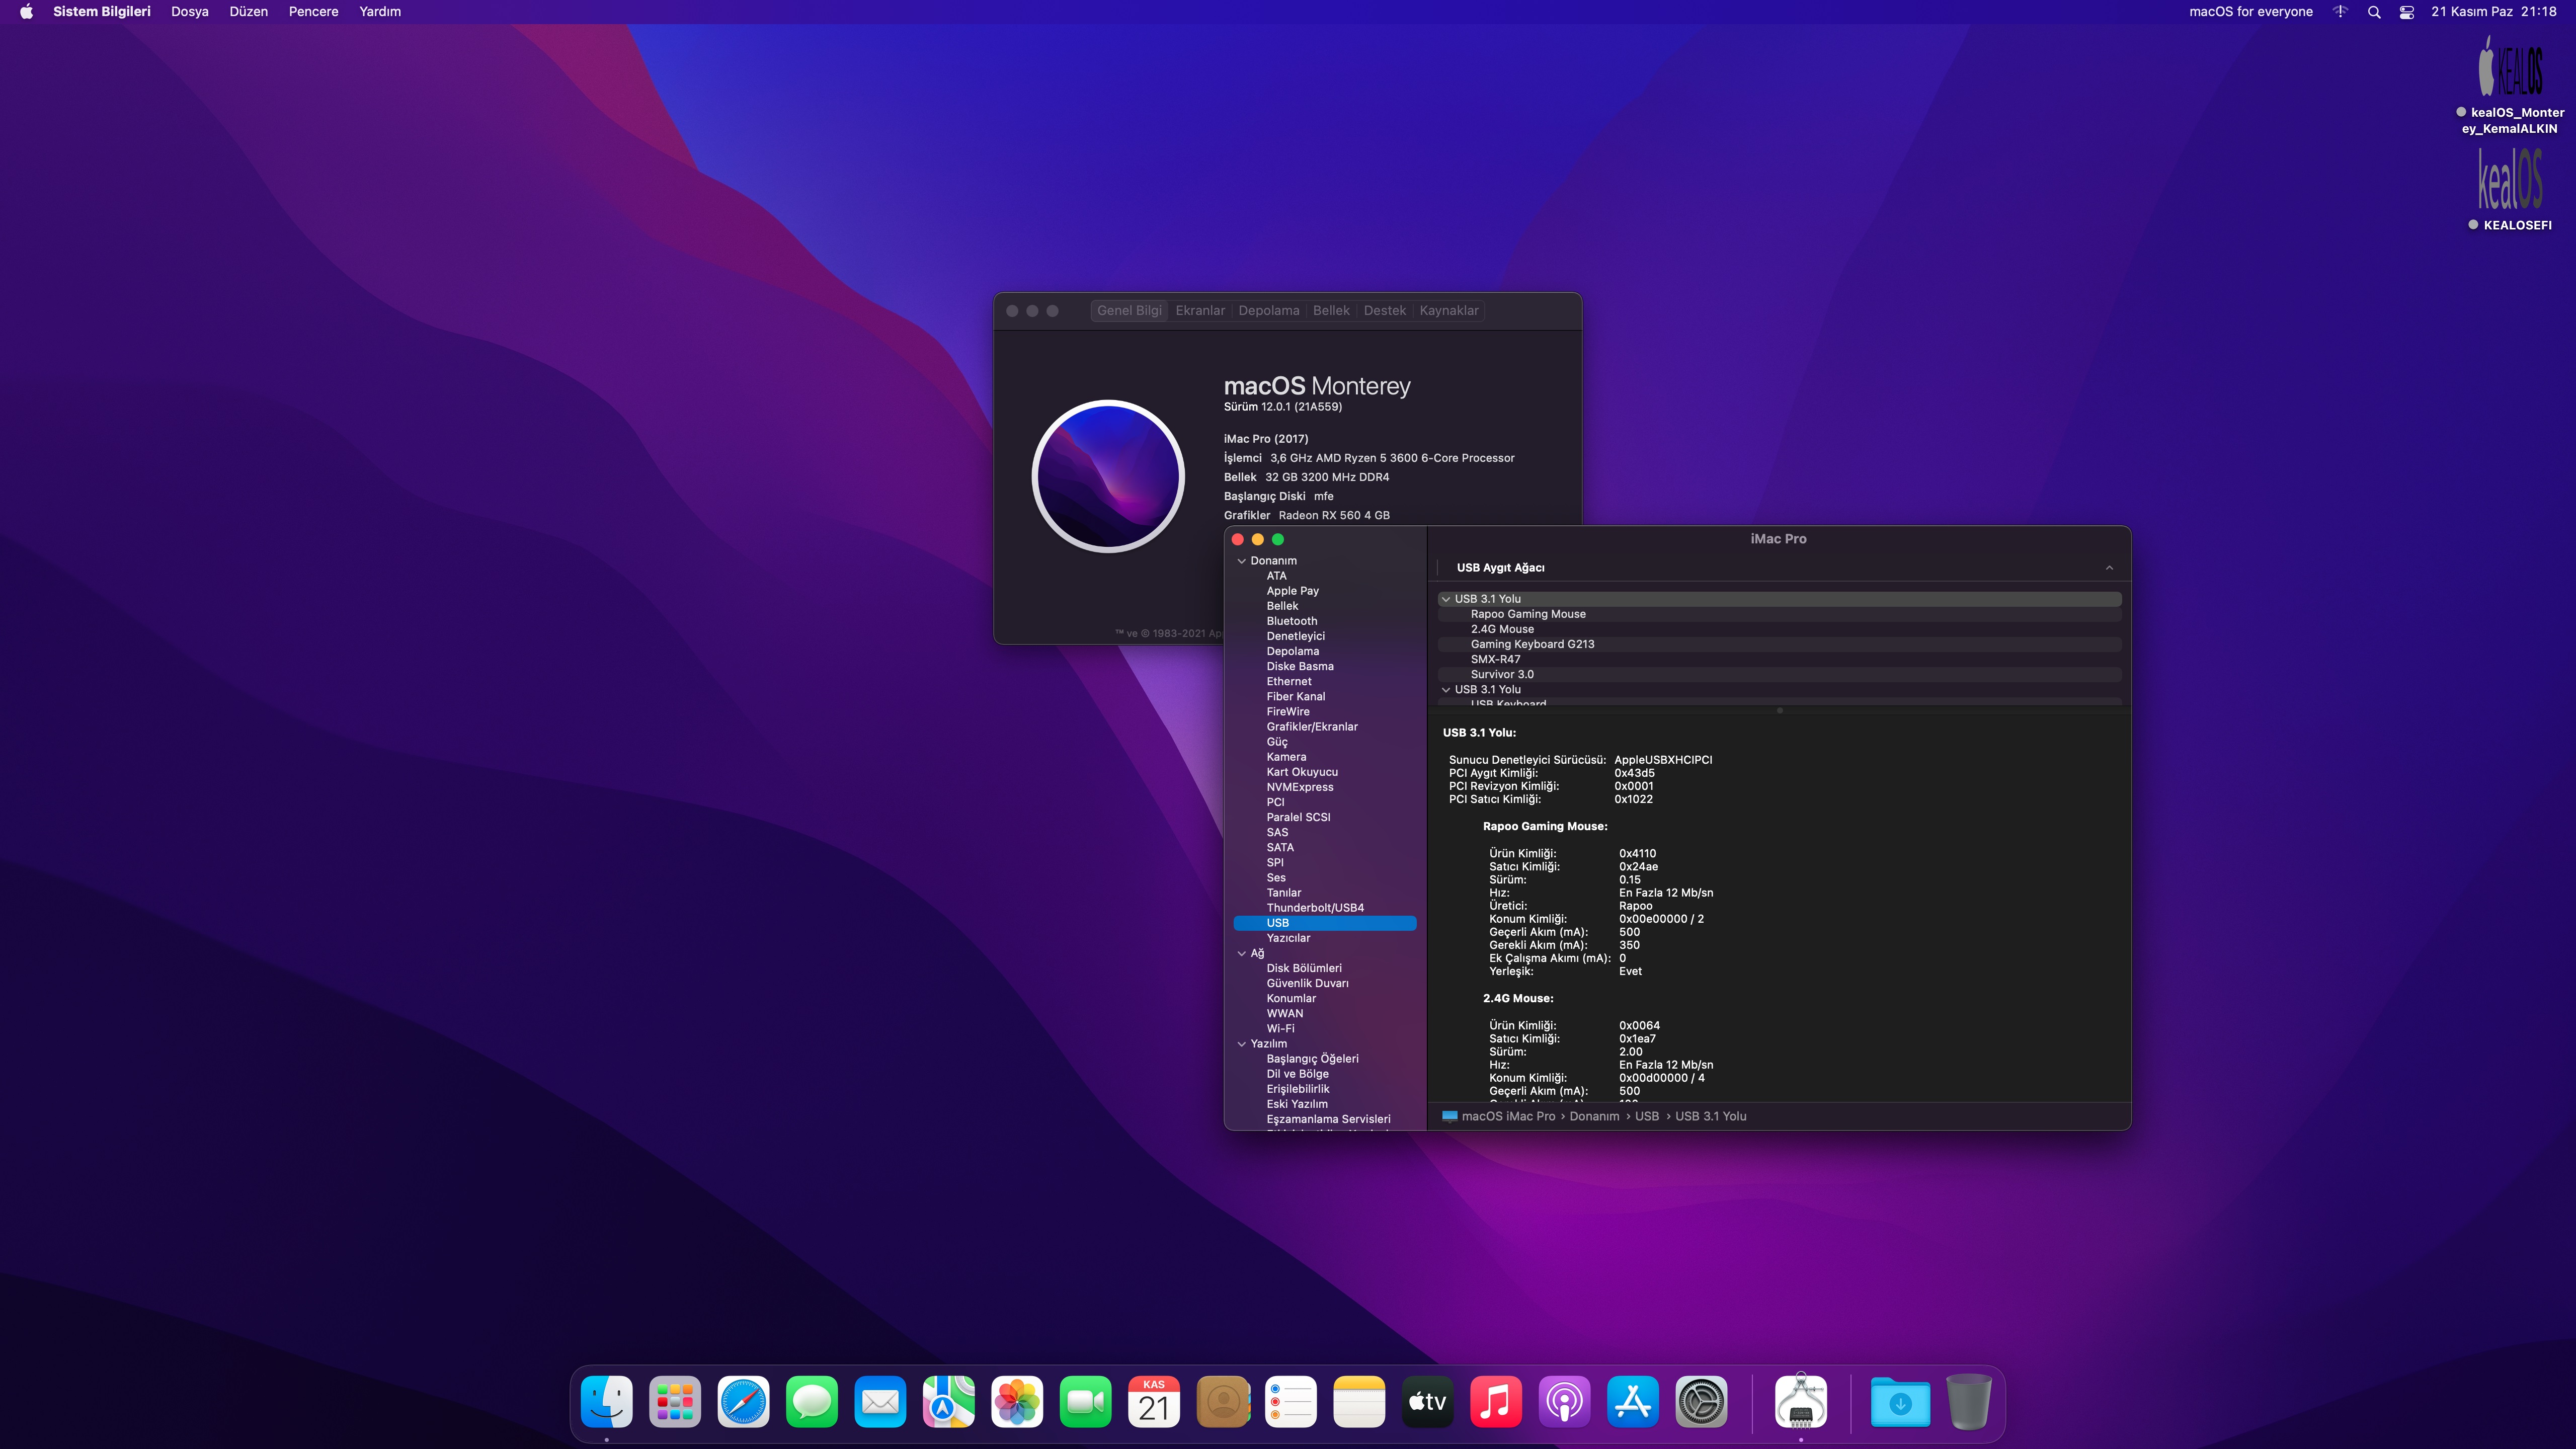Viewport: 2576px width, 1449px height.
Task: Launch Launchpad from the dock
Action: [675, 1402]
